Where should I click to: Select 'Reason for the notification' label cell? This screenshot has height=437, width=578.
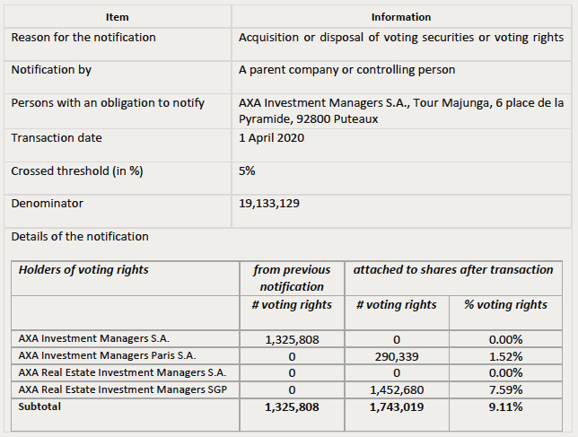click(118, 44)
